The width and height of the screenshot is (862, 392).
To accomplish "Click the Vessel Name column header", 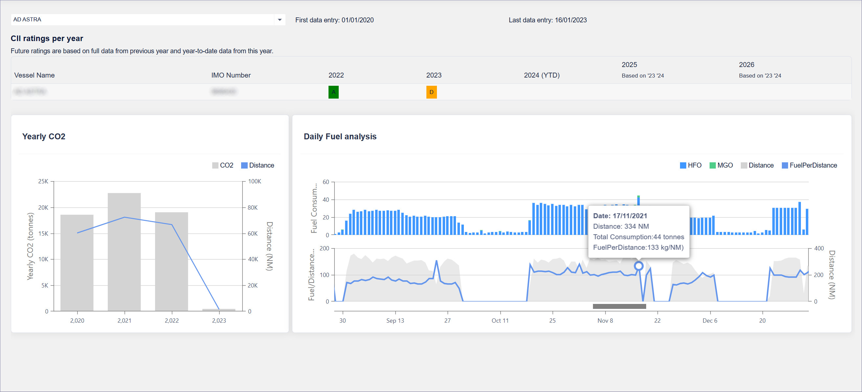I will point(34,75).
